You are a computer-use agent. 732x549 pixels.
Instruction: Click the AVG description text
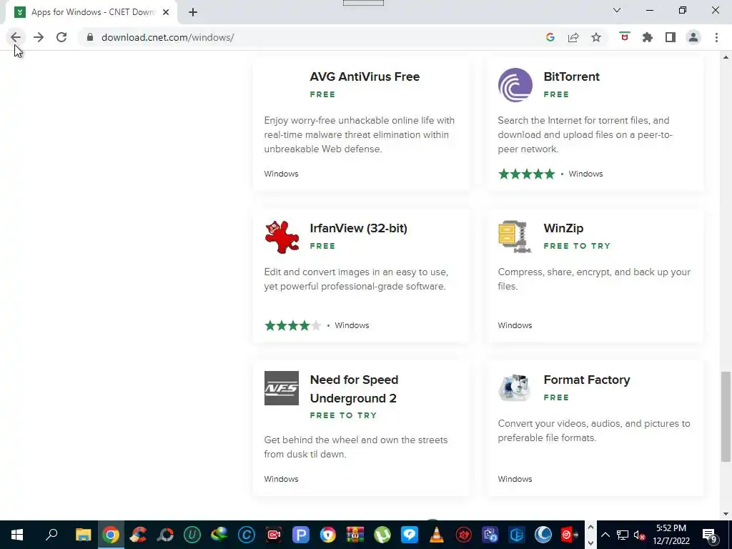tap(360, 134)
